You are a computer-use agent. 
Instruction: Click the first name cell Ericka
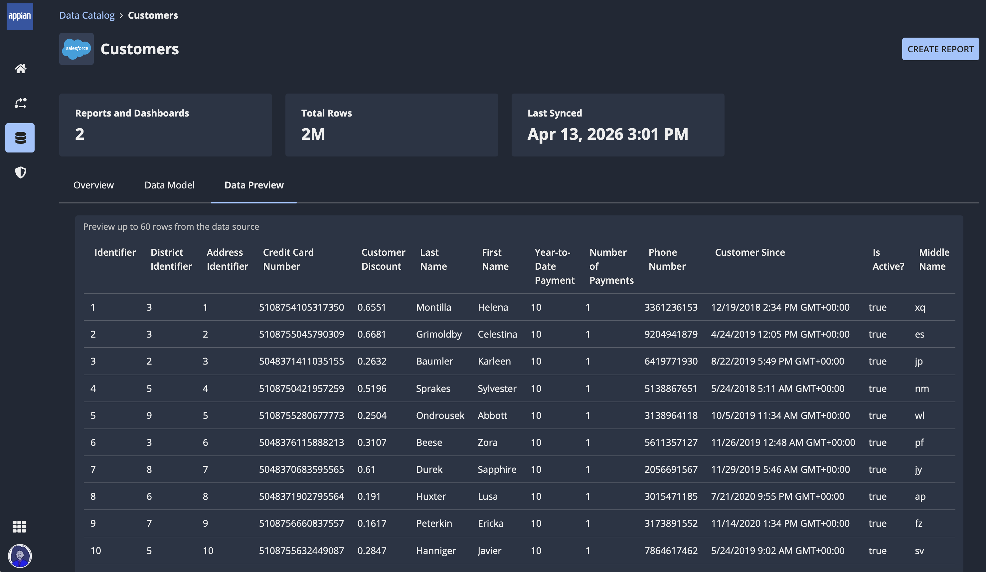pos(491,523)
